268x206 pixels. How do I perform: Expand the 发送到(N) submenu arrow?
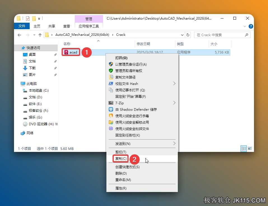pyautogui.click(x=174, y=143)
